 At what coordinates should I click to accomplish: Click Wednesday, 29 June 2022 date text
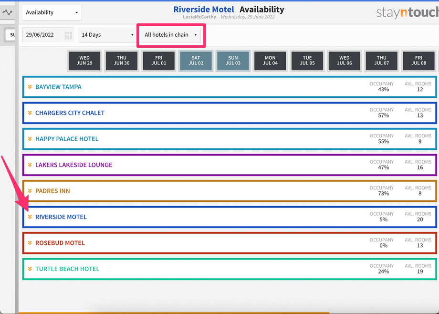(248, 17)
